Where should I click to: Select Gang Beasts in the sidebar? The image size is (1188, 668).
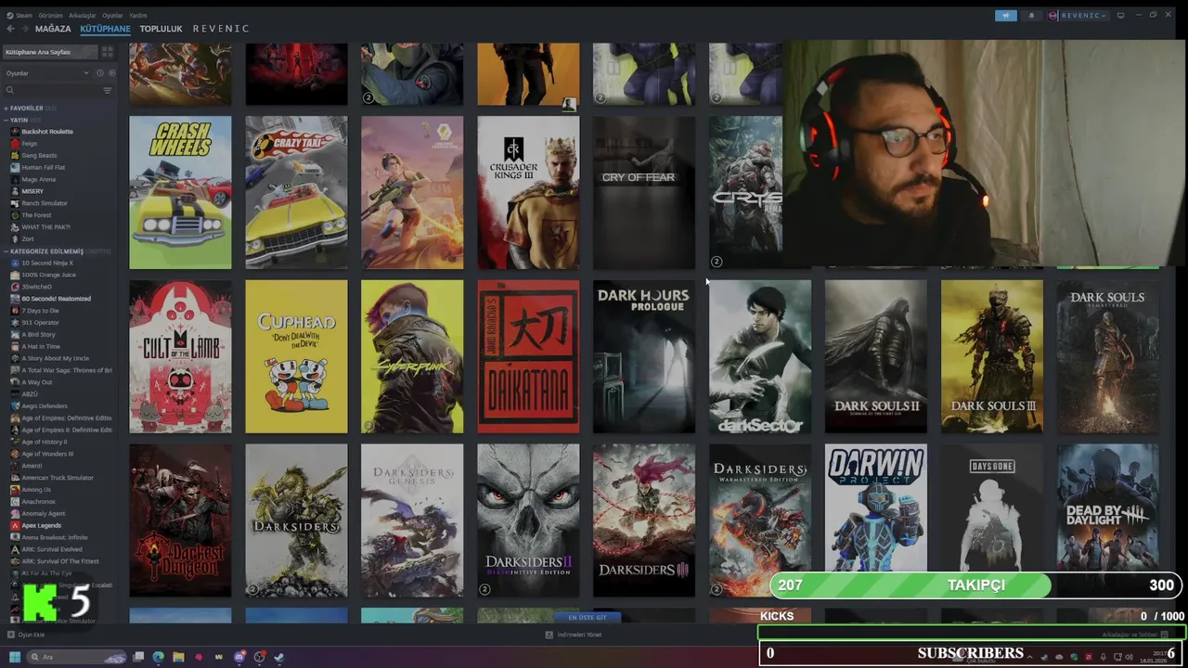(39, 155)
